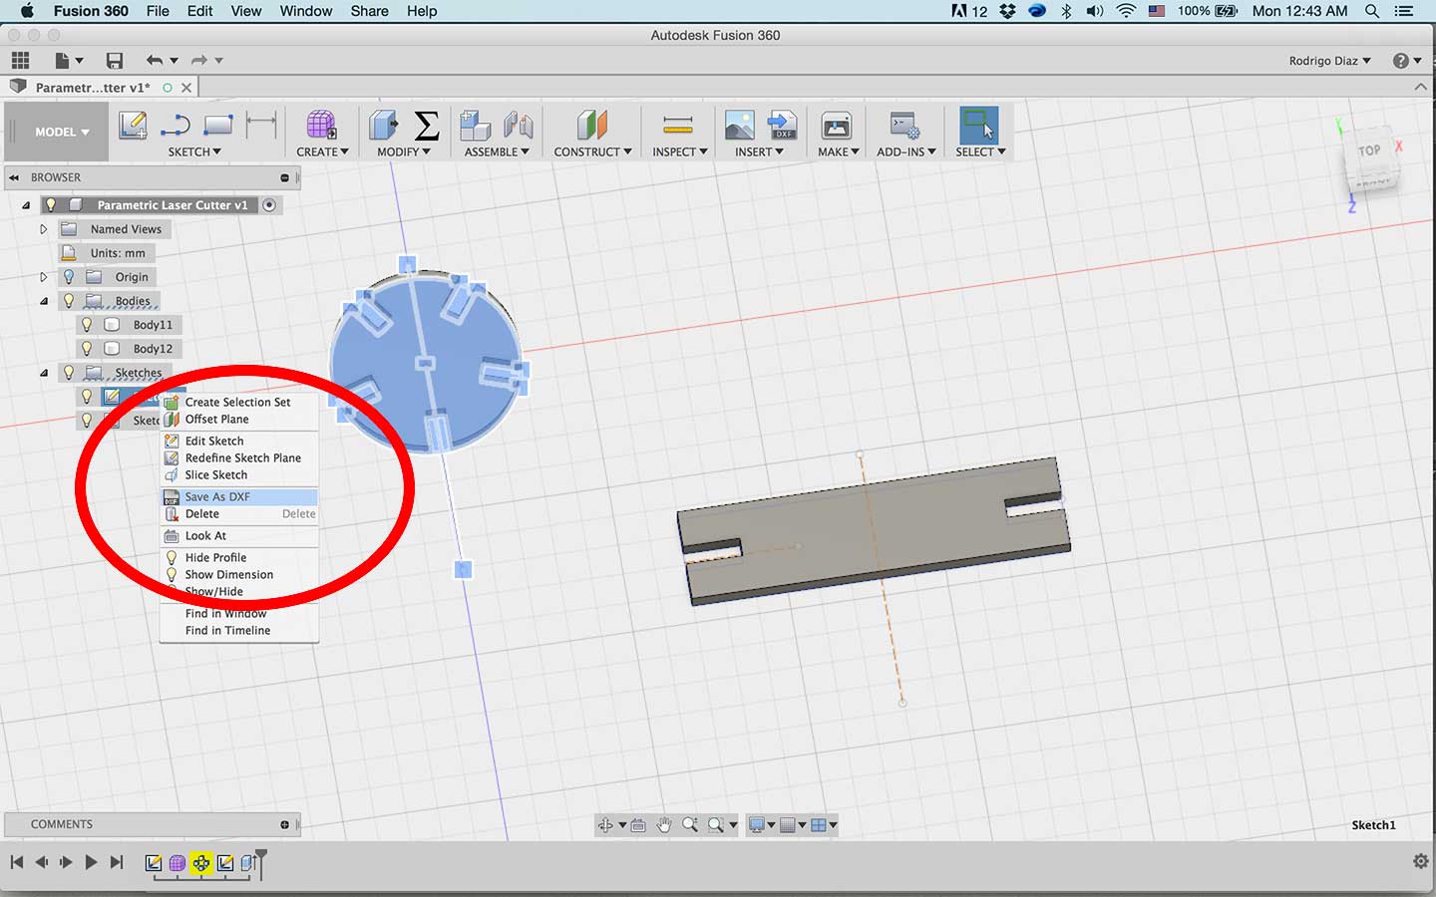This screenshot has width=1436, height=897.
Task: Start the Create Sketch tool
Action: click(133, 126)
